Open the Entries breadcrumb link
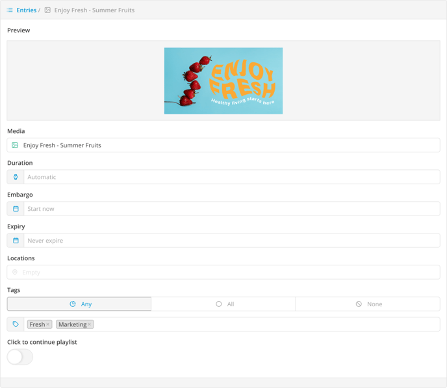Viewport: 447px width, 388px height. coord(26,10)
